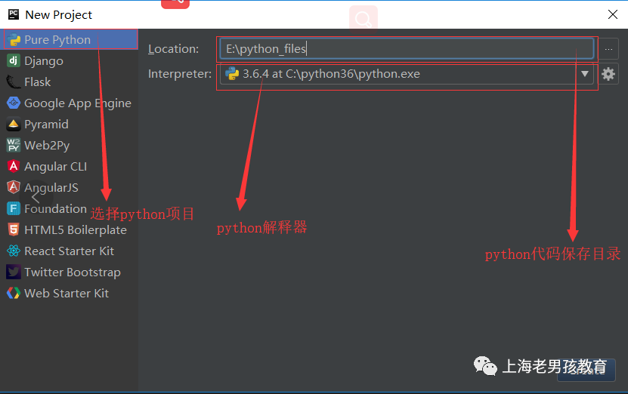Click the Web Starter Kit icon
Viewport: 628px width, 394px height.
point(14,293)
